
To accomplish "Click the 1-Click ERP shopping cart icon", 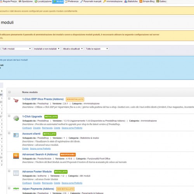I will (16, 100).
